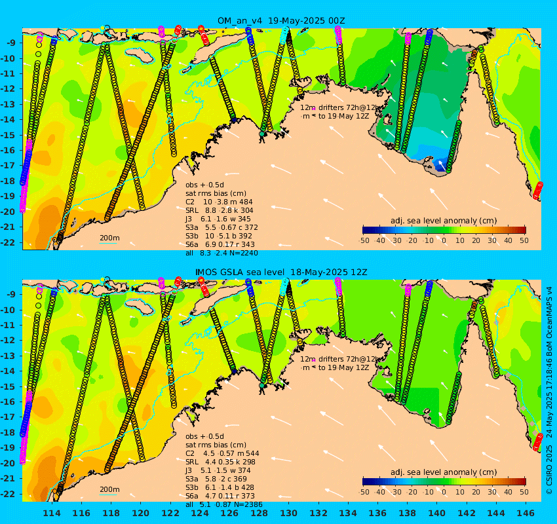
Task: Select bottom panel row 'SRL 4.4 0.35 k 298'
Action: click(x=220, y=462)
